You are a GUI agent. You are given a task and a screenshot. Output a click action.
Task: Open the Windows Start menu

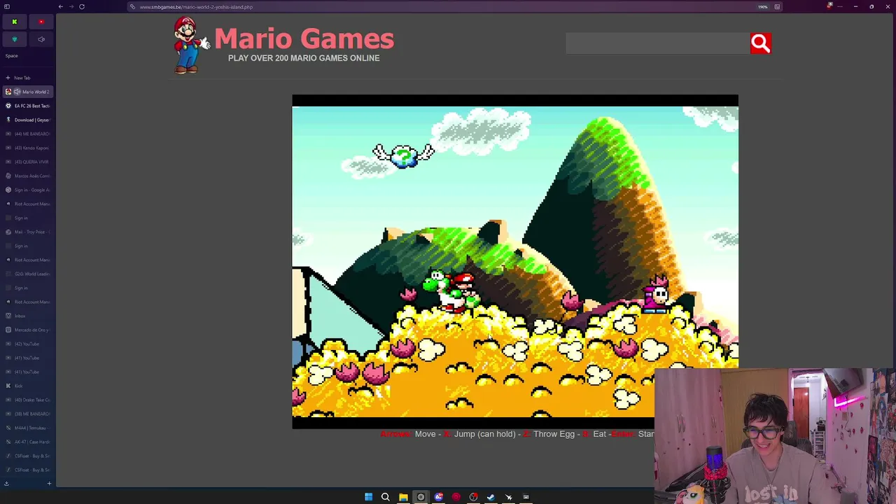coord(368,497)
